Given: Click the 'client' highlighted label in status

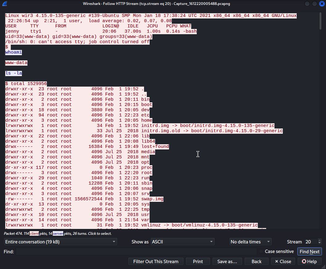Looking at the screenshot, I should (x=34, y=234).
